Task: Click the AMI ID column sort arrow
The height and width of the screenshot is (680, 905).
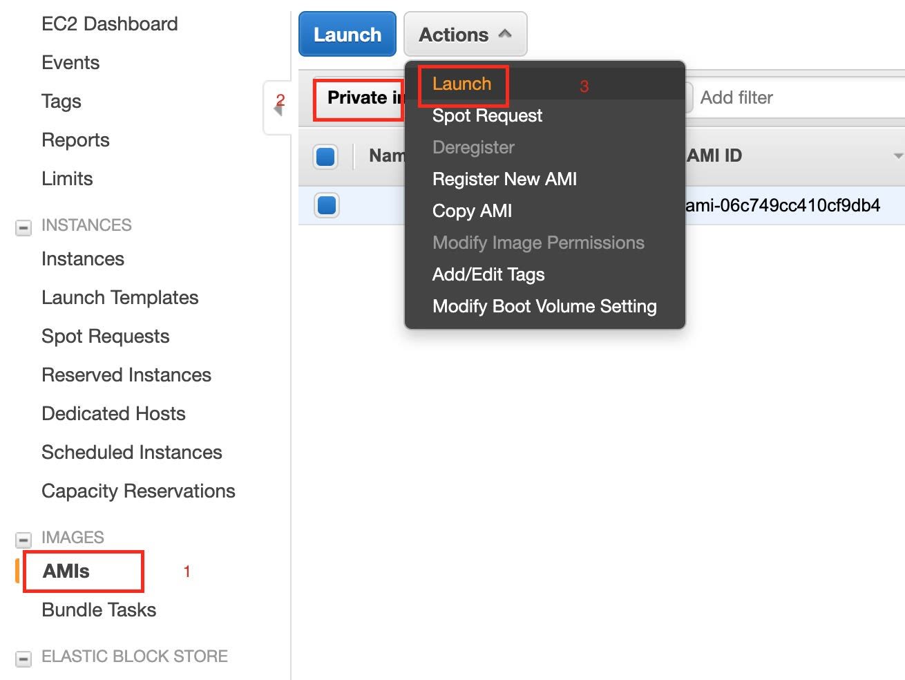Action: click(x=897, y=156)
